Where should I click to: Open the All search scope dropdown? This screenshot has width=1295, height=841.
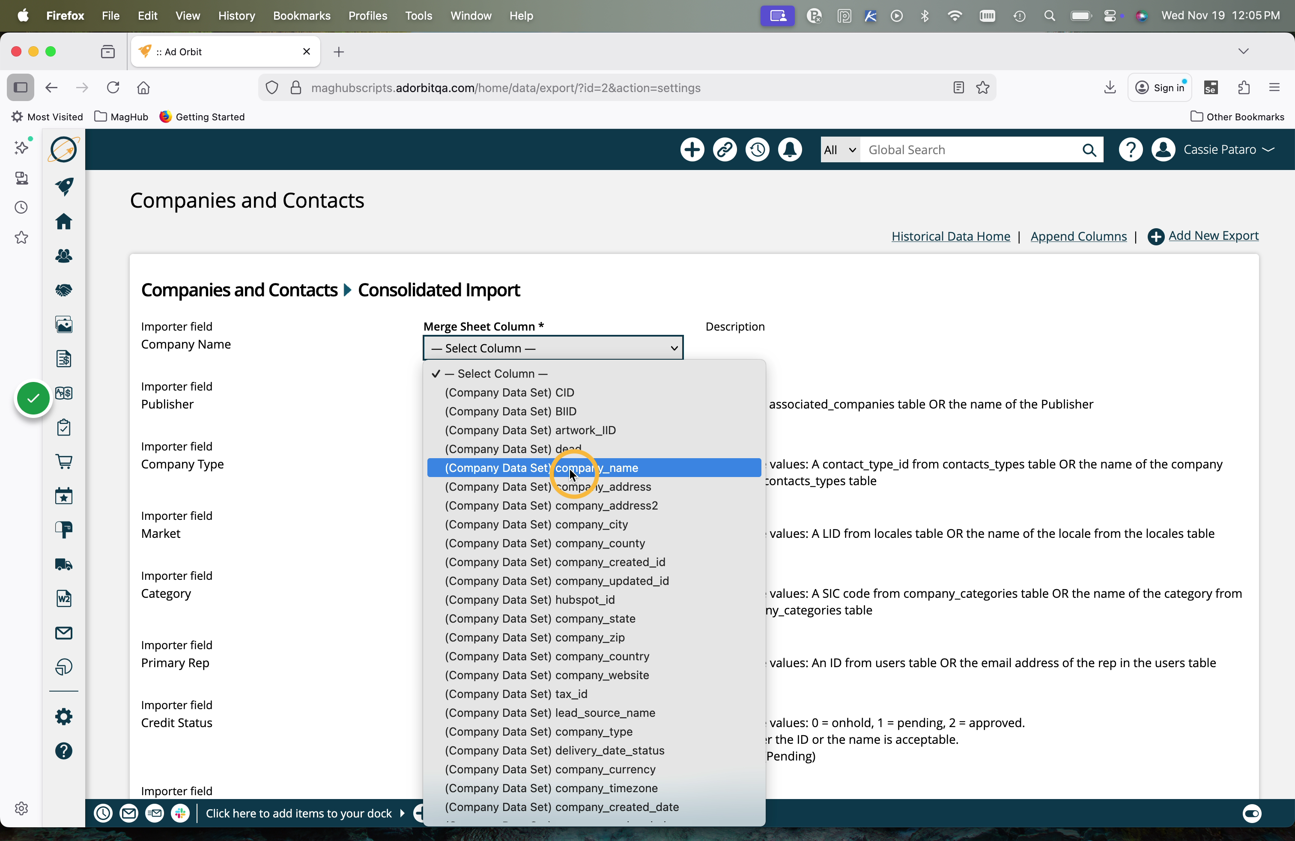point(840,149)
